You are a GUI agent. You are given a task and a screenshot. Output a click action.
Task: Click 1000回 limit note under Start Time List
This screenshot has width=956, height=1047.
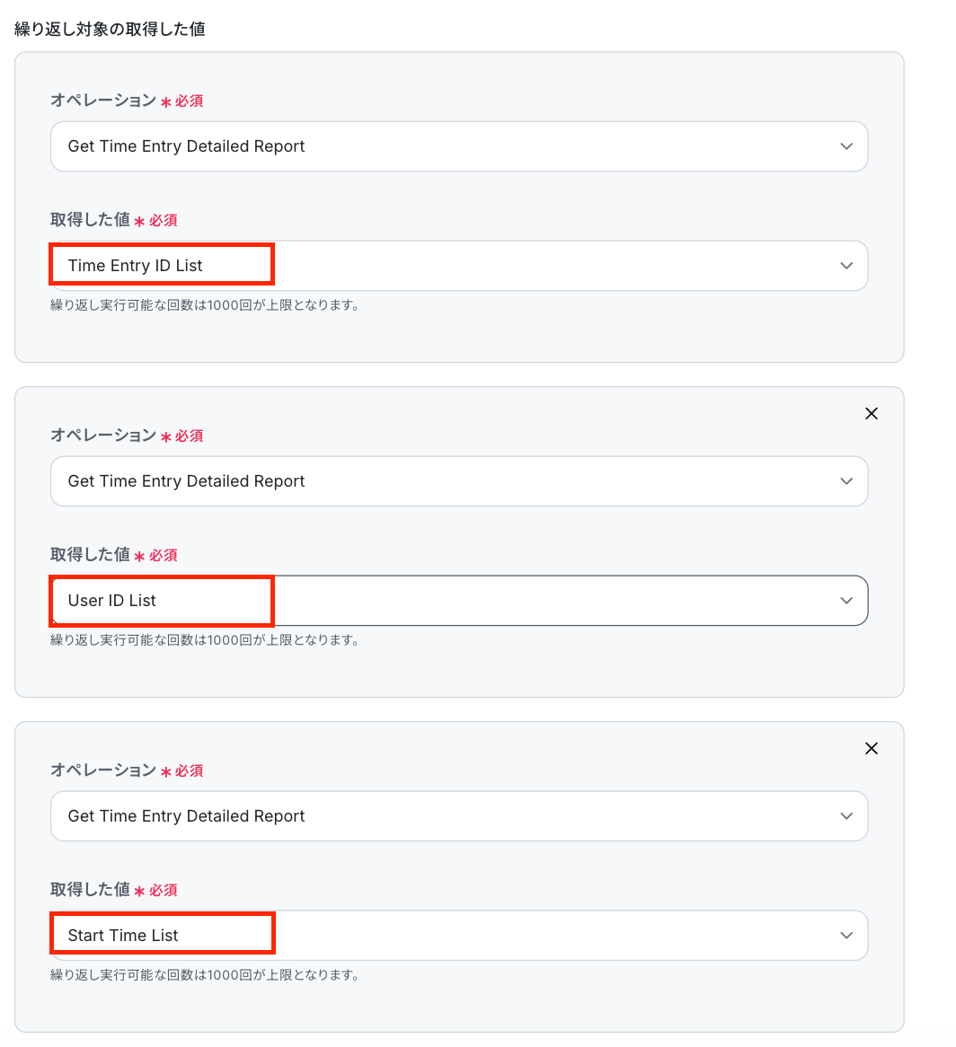point(205,975)
